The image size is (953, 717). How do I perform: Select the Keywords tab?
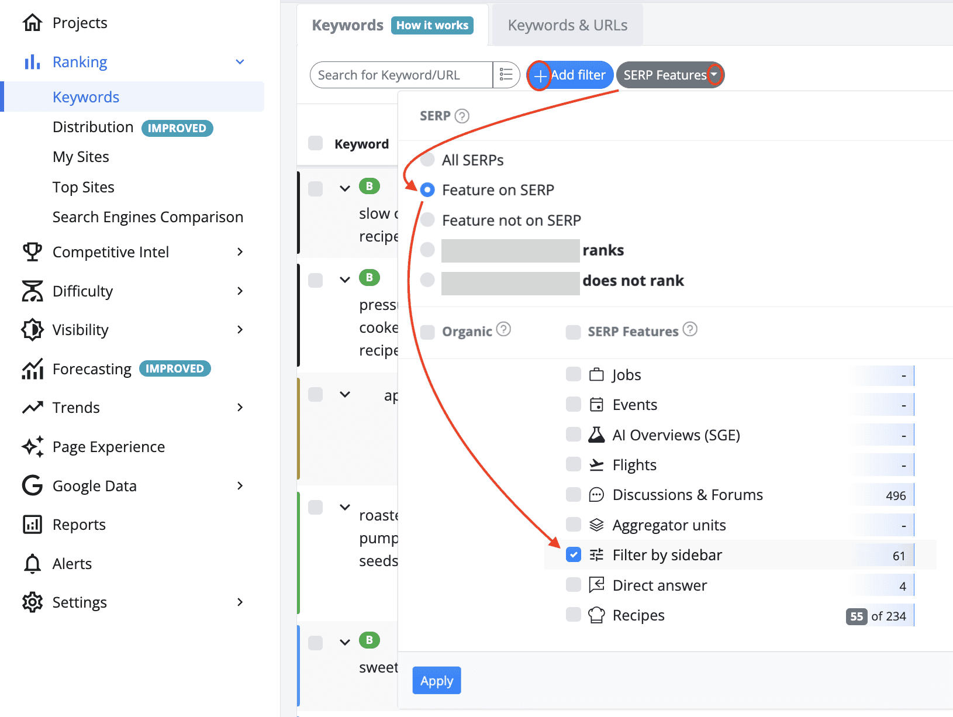coord(347,25)
